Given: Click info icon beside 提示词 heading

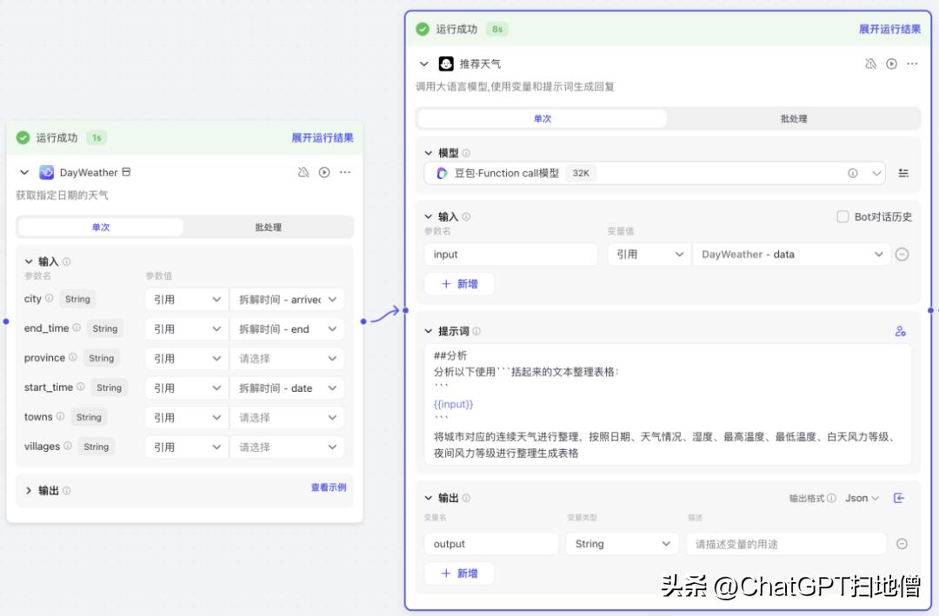Looking at the screenshot, I should click(x=476, y=331).
